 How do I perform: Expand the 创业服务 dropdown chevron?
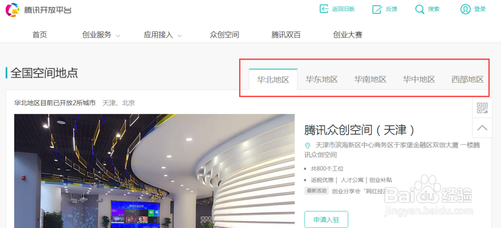click(x=118, y=35)
